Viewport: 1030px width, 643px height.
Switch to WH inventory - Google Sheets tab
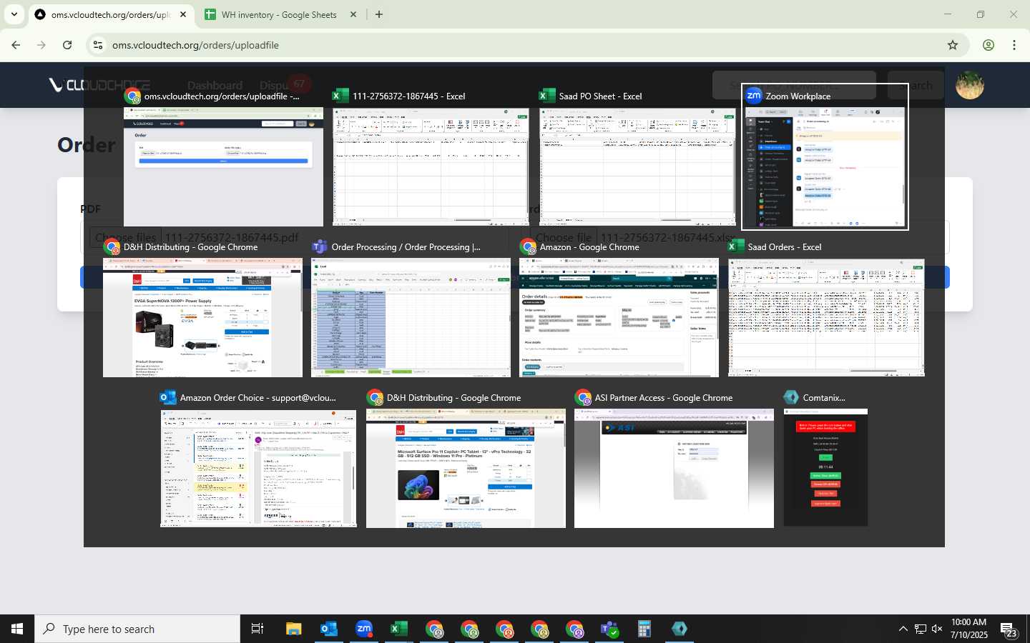[x=279, y=14]
